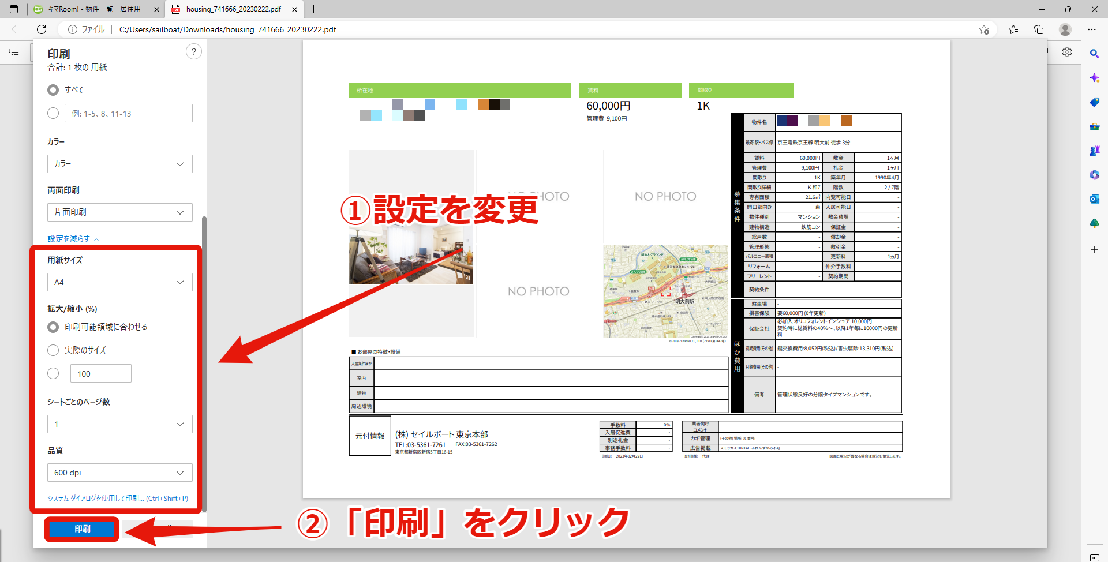
Task: Choose 印刷可能領域に合わせる scaling option
Action: tap(53, 327)
